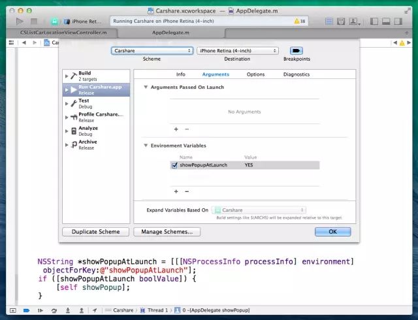Select the Standard editor icon

pyautogui.click(x=329, y=22)
